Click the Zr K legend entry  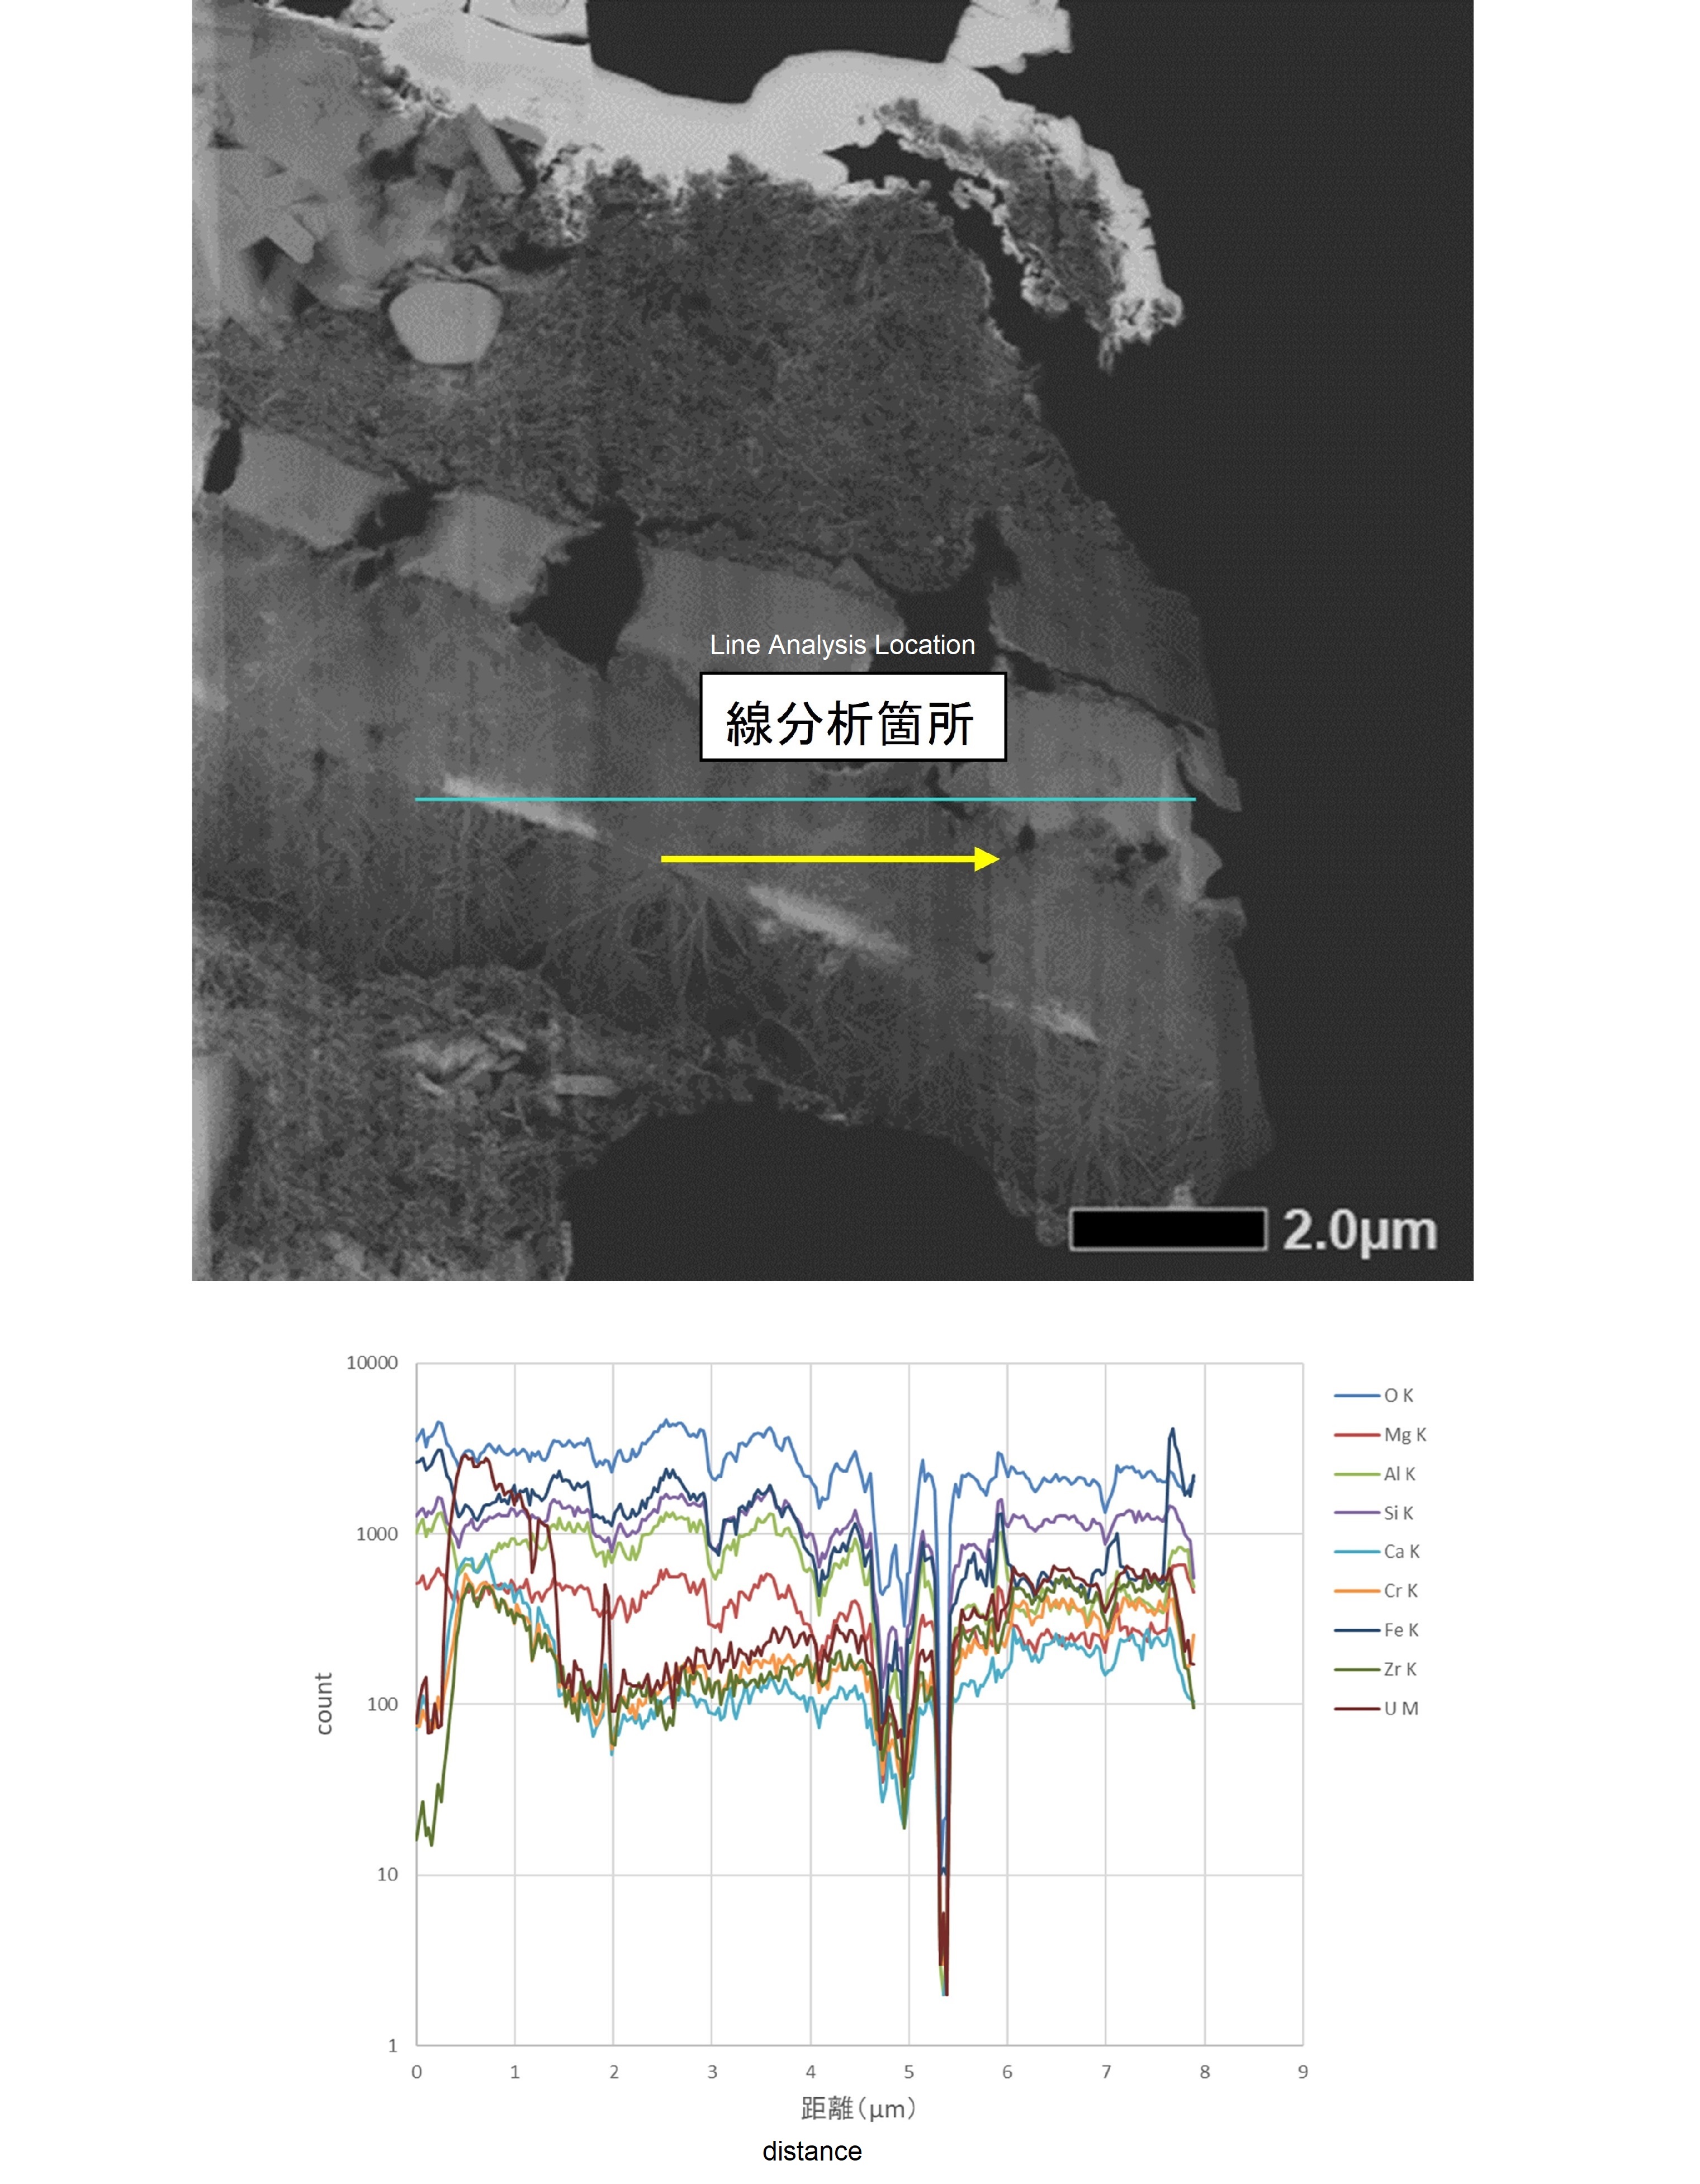tap(1375, 1669)
